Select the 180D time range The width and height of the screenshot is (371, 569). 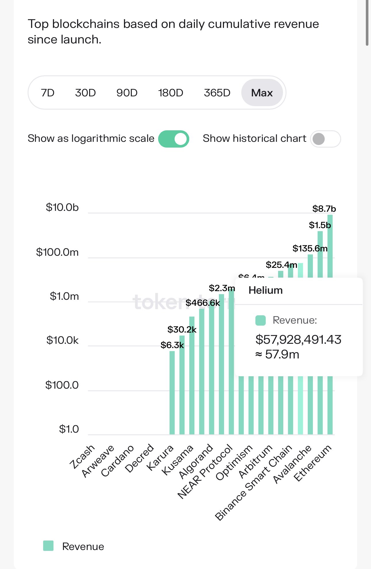tap(171, 93)
